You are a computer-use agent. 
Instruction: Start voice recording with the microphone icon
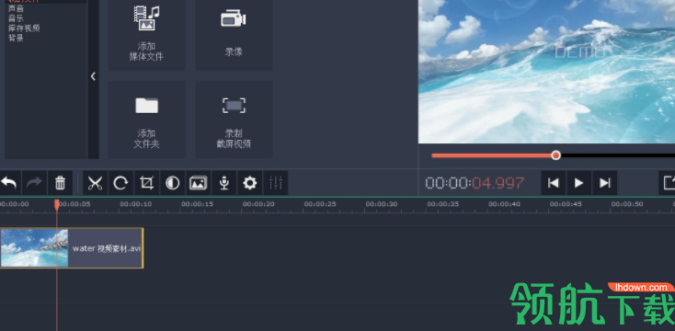pyautogui.click(x=223, y=183)
